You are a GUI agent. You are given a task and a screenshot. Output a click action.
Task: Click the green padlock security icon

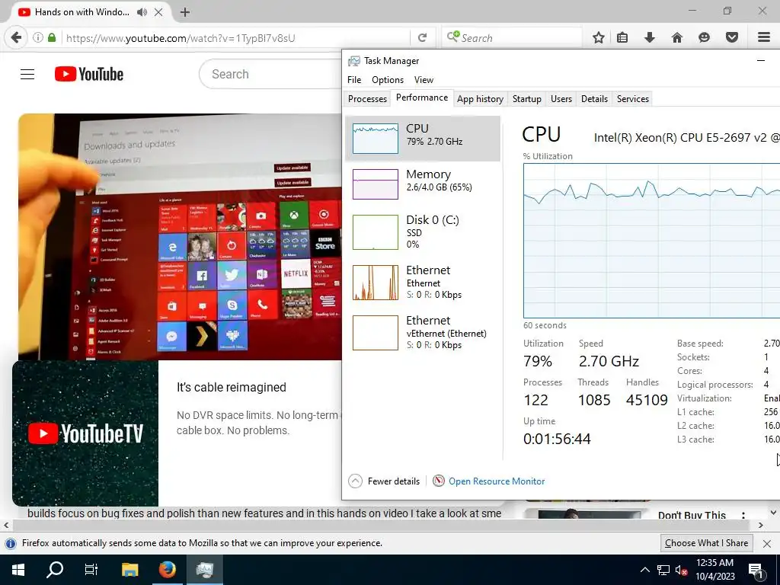coord(52,38)
